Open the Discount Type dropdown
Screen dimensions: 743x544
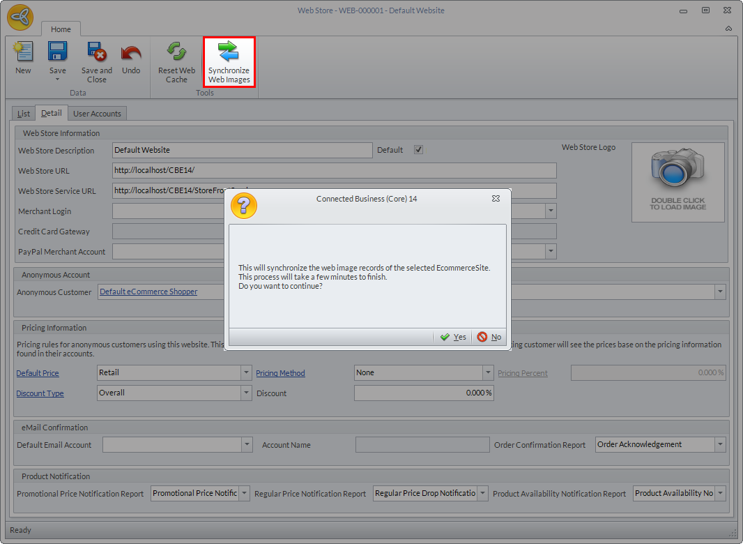coord(246,393)
